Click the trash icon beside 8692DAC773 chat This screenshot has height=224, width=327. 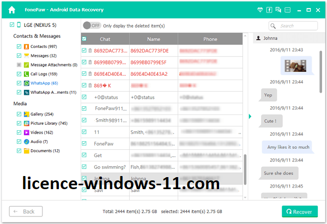[90, 51]
